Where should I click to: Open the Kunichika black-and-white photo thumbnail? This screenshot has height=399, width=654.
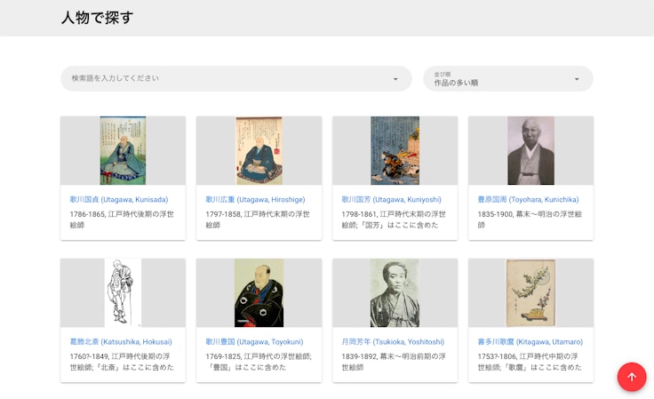pos(530,150)
